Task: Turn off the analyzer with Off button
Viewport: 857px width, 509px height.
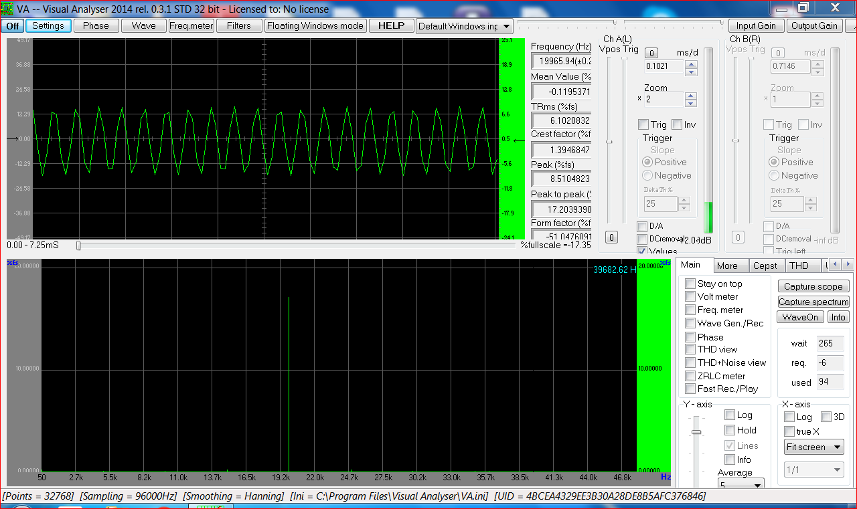Action: tap(13, 26)
